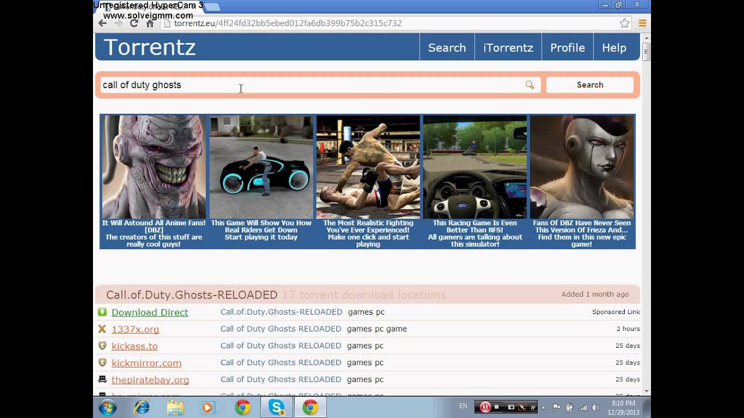Open File Explorer folder on the taskbar
The image size is (744, 418).
click(x=175, y=408)
